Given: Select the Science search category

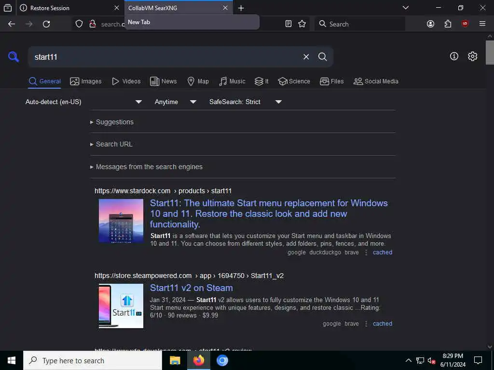Looking at the screenshot, I should pyautogui.click(x=294, y=81).
